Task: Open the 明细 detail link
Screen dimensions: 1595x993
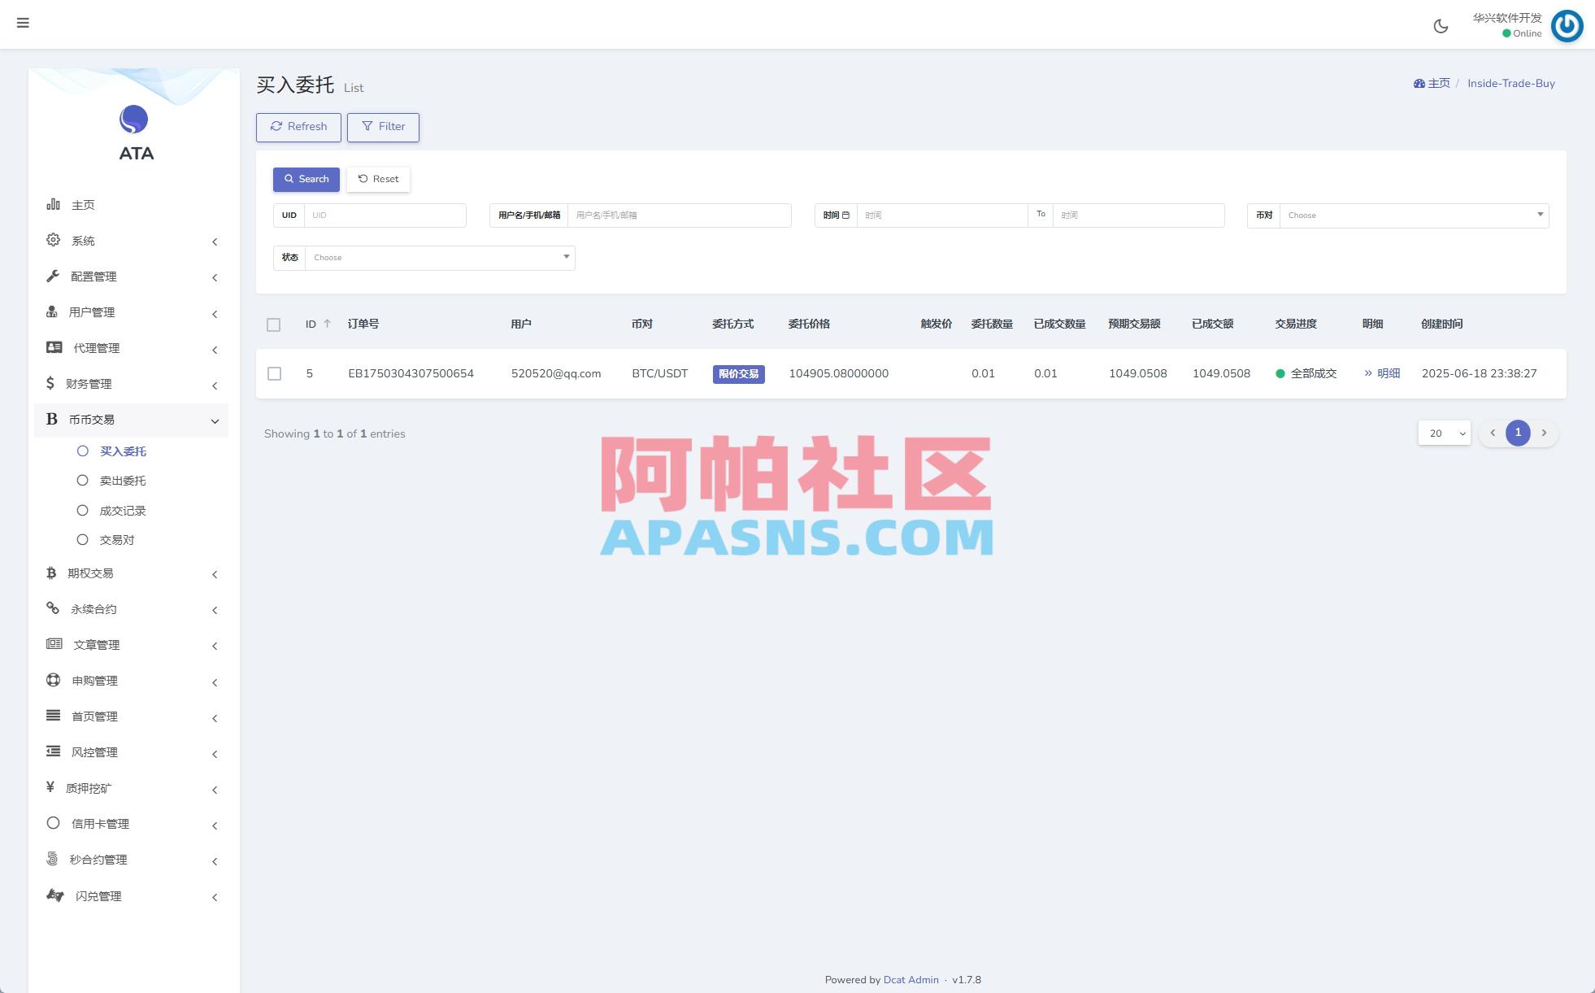Action: (x=1383, y=373)
